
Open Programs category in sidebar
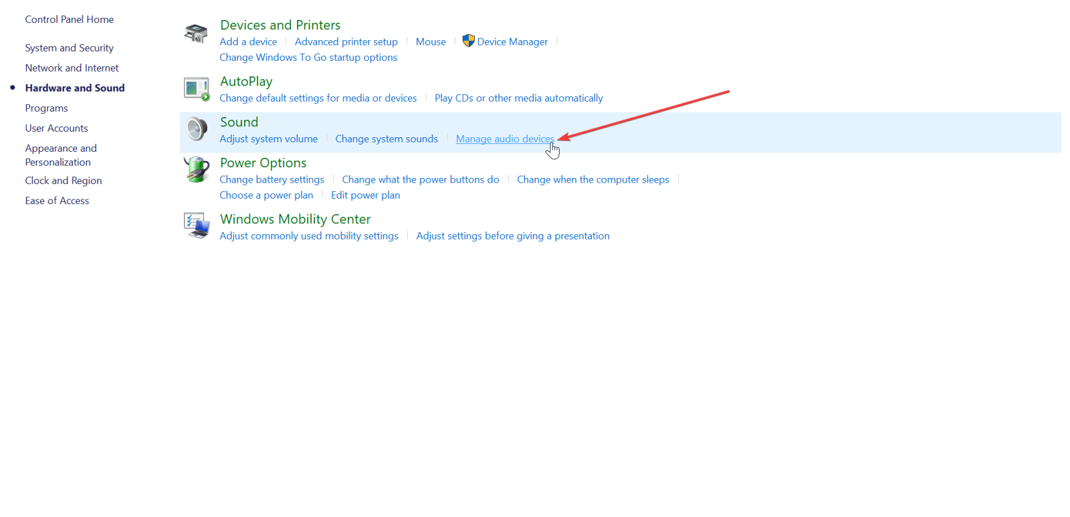tap(47, 108)
